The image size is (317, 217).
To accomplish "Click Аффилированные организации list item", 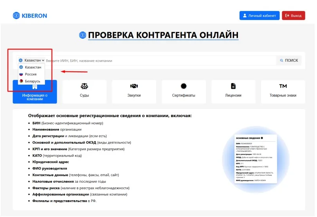I will [x=80, y=194].
